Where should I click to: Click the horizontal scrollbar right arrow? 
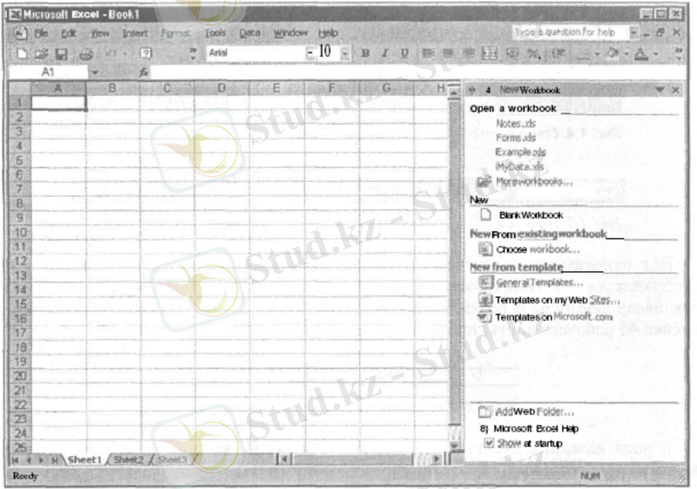pyautogui.click(x=437, y=459)
